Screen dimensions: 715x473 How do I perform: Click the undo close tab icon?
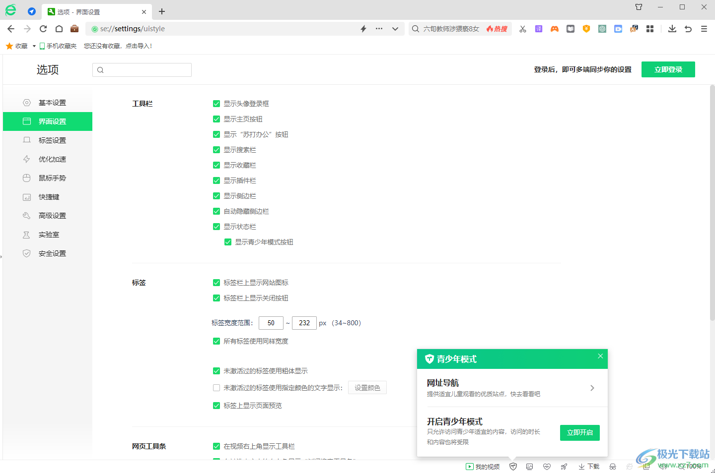pos(688,29)
